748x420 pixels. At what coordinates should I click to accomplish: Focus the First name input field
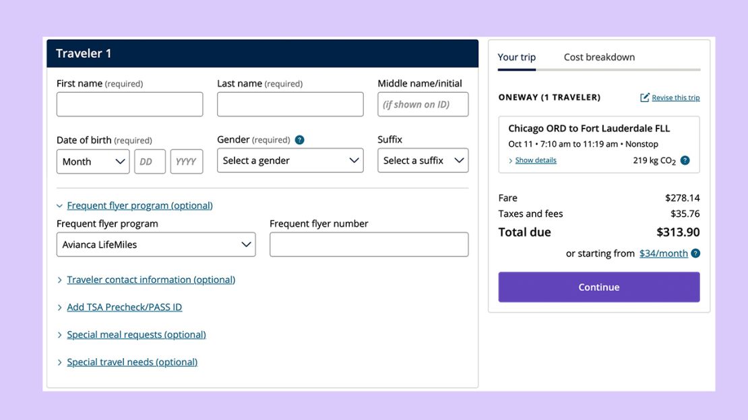tap(130, 104)
